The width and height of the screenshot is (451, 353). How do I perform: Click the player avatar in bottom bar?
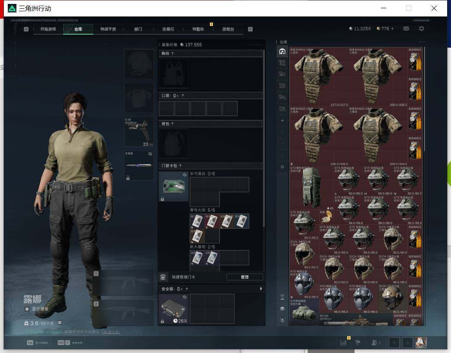[421, 343]
